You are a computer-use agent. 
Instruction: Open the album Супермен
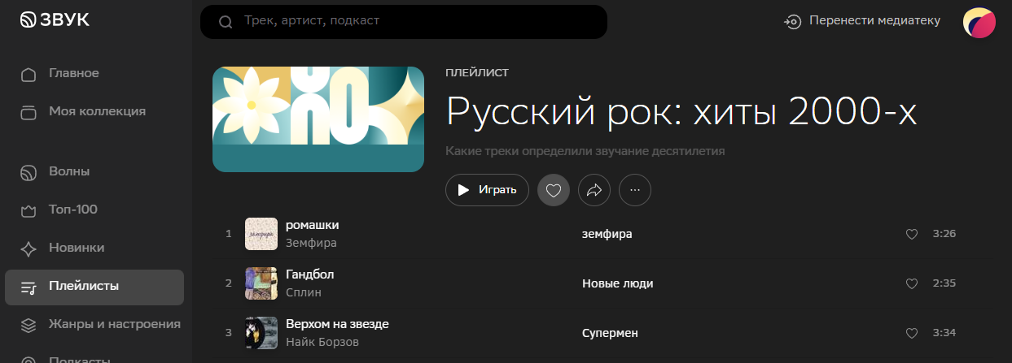tap(610, 333)
